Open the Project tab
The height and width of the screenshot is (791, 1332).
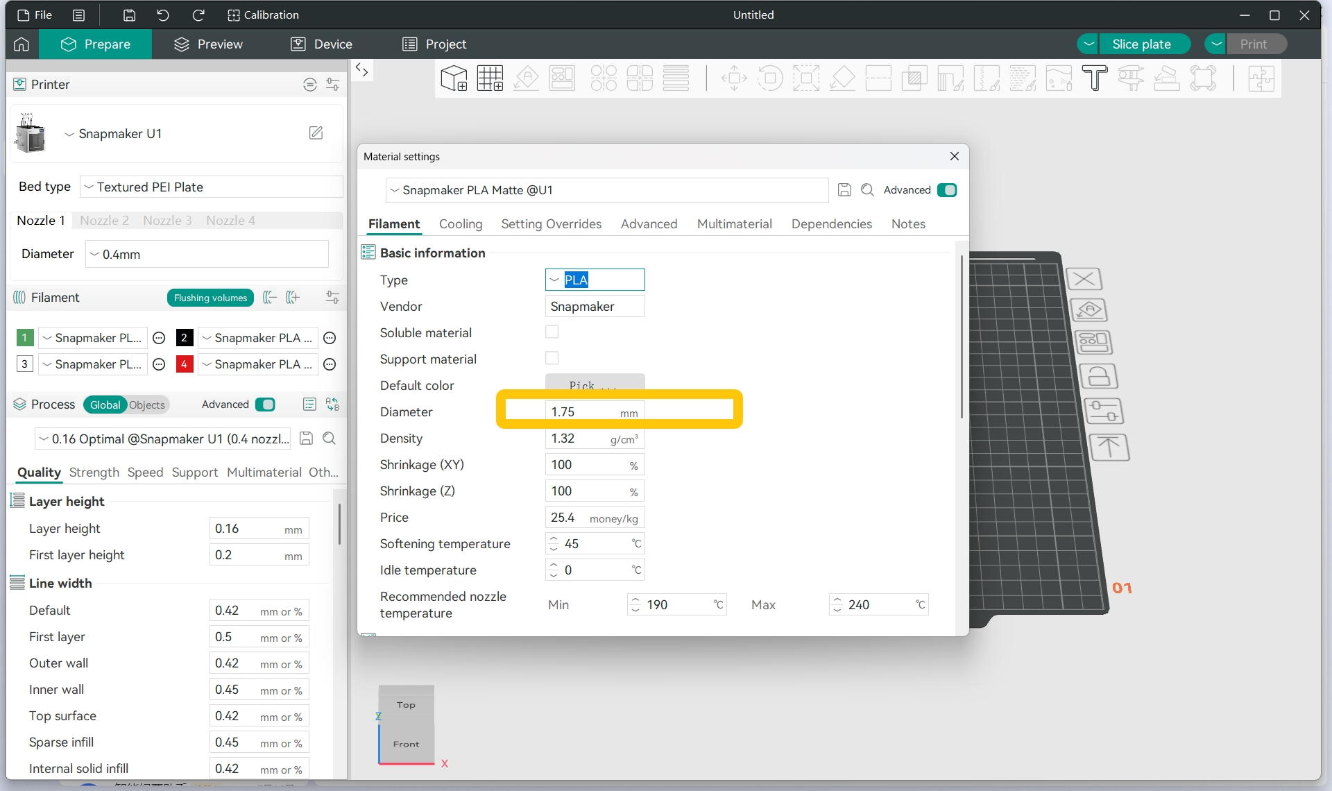pyautogui.click(x=434, y=44)
